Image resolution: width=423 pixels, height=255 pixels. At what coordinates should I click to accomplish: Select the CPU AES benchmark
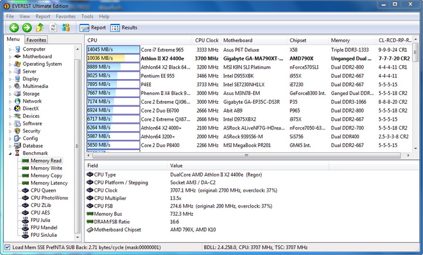click(40, 213)
